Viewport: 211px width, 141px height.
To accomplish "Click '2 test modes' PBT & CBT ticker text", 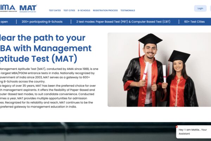I will 123,22.
